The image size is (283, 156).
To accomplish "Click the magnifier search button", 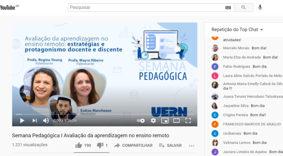I will pyautogui.click(x=244, y=8).
